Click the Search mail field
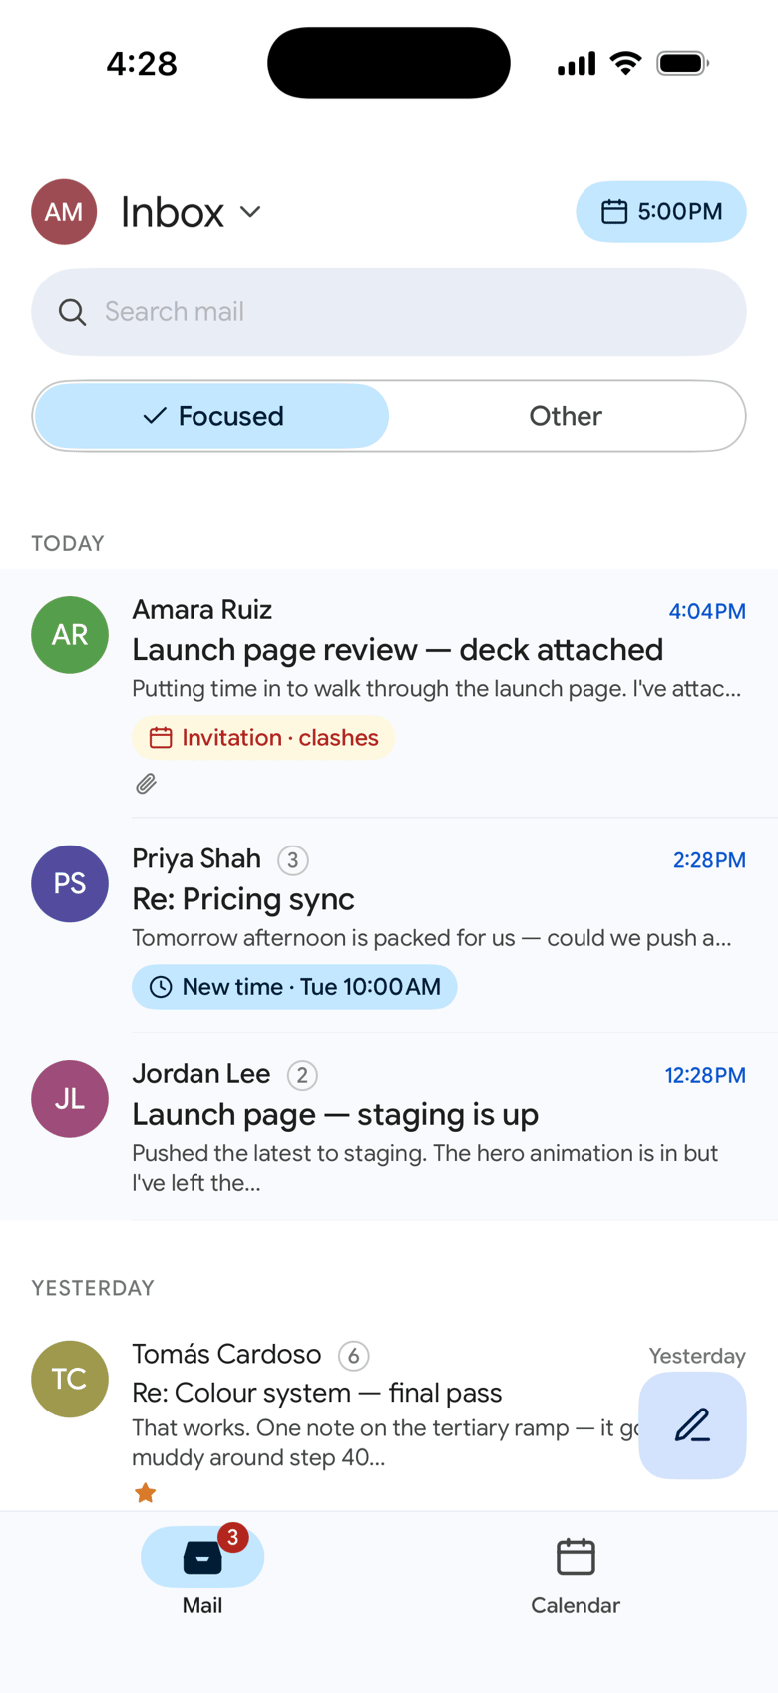This screenshot has width=778, height=1693. tap(389, 311)
